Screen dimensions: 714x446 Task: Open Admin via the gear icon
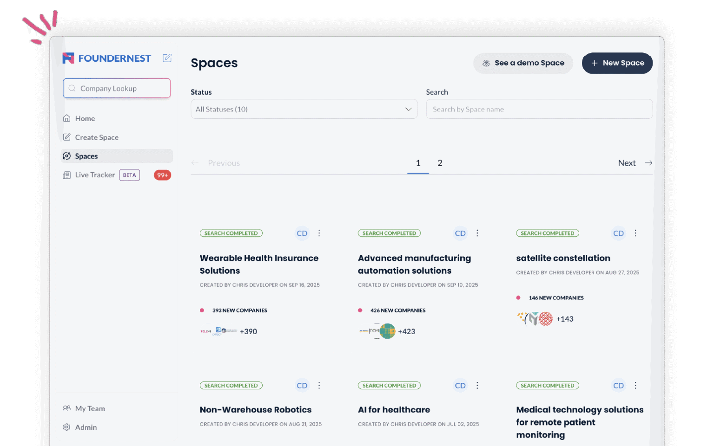click(x=66, y=427)
